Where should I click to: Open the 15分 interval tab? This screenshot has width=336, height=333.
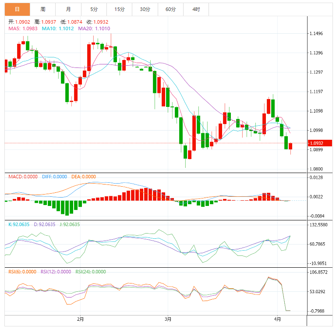pyautogui.click(x=119, y=10)
